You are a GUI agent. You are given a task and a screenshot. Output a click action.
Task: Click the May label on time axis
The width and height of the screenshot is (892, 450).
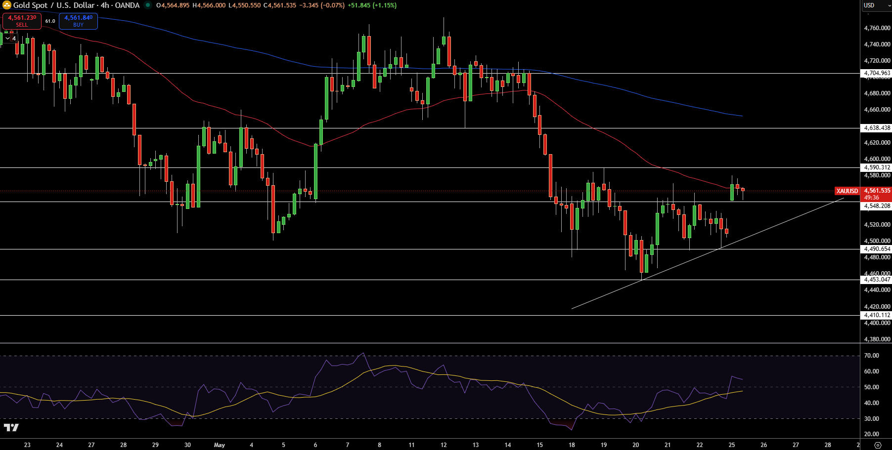220,445
